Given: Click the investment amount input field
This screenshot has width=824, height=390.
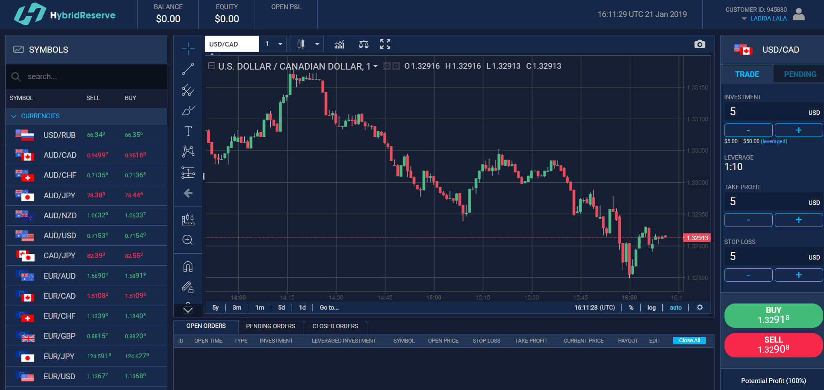Looking at the screenshot, I should [774, 112].
